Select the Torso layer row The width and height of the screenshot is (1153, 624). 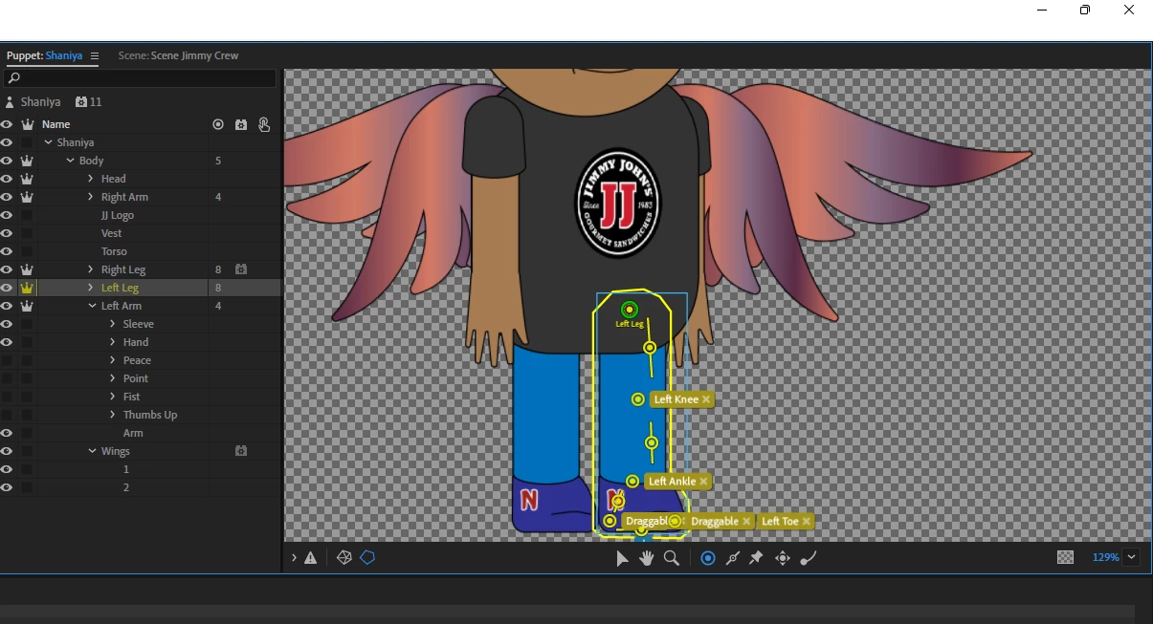click(141, 251)
